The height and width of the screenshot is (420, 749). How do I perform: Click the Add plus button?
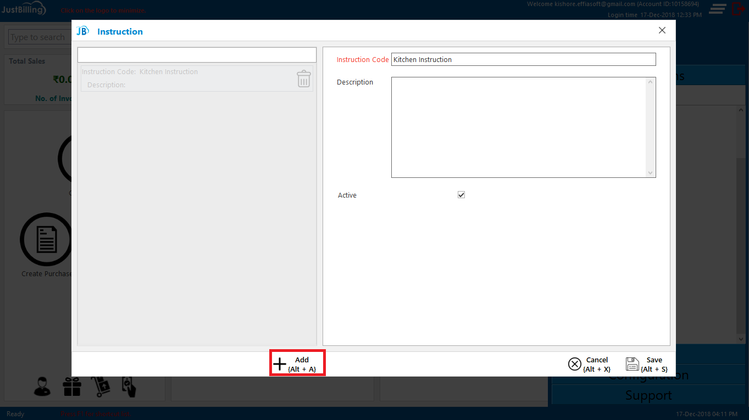click(297, 363)
